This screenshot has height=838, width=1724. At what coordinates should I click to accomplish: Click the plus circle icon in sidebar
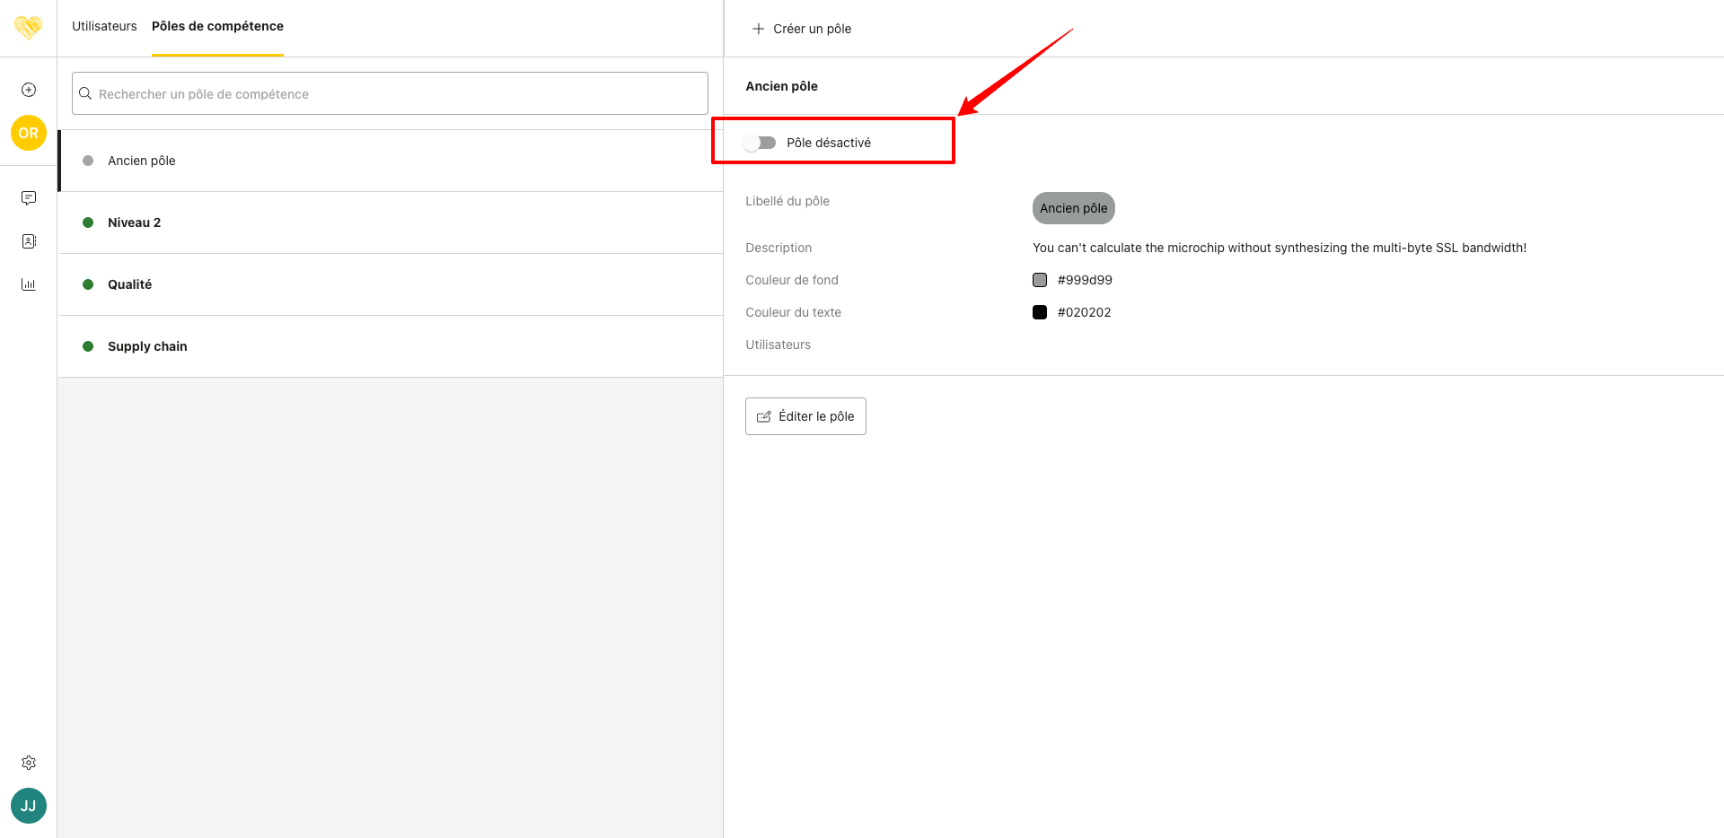29,90
